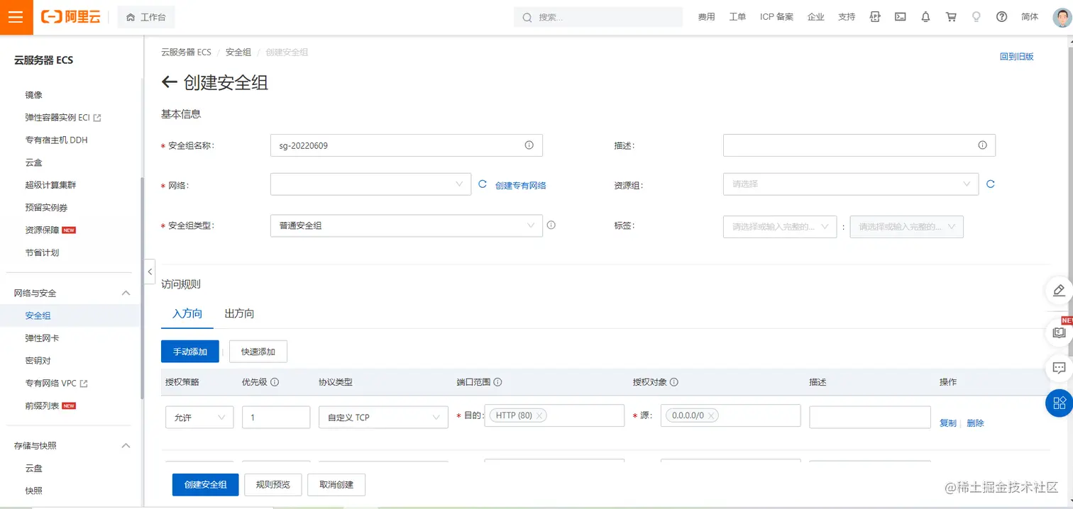Click info icon beside security group type
Image resolution: width=1073 pixels, height=509 pixels.
(x=551, y=225)
